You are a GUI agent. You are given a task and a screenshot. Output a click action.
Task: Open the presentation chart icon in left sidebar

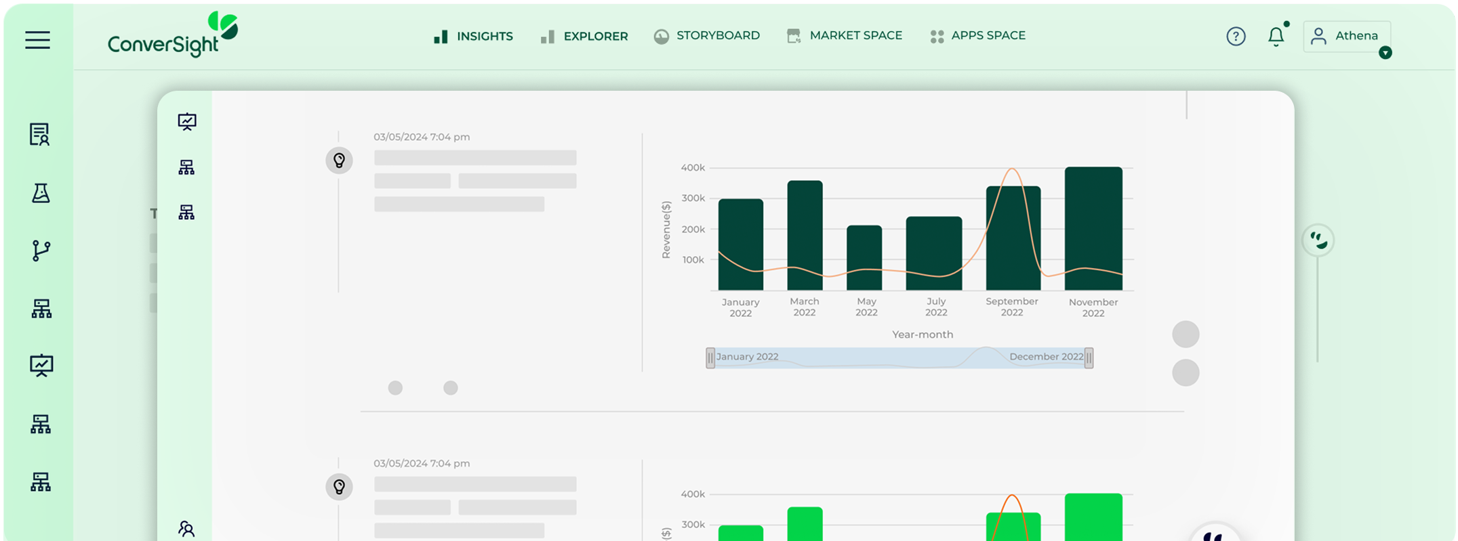41,366
